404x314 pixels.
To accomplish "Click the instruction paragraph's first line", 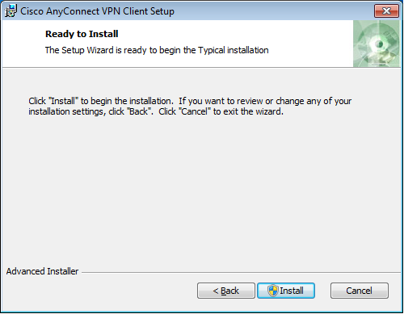I will [x=190, y=101].
